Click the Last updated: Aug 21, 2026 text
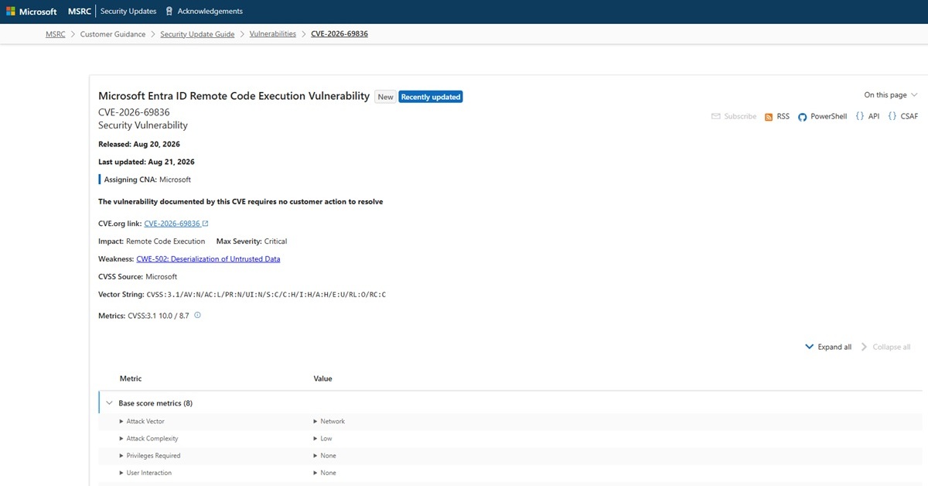 pos(146,162)
